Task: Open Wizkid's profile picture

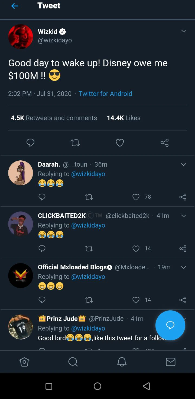Action: [x=21, y=37]
